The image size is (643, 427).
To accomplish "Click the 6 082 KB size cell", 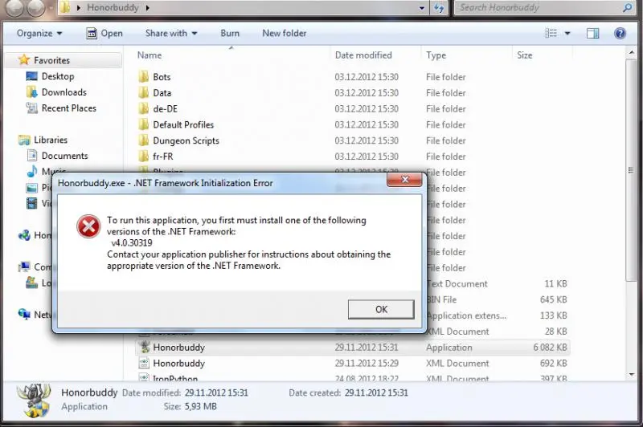I will point(550,348).
